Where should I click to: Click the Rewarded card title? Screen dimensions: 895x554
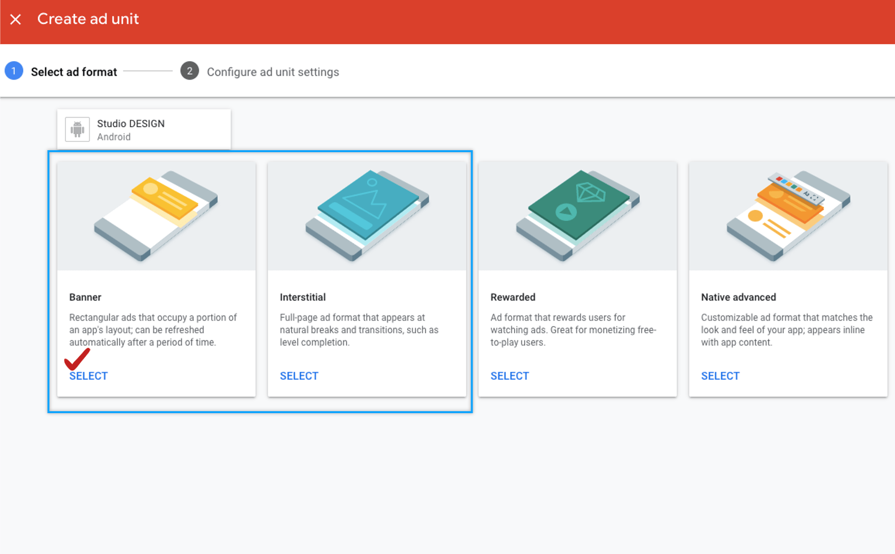[x=512, y=297]
